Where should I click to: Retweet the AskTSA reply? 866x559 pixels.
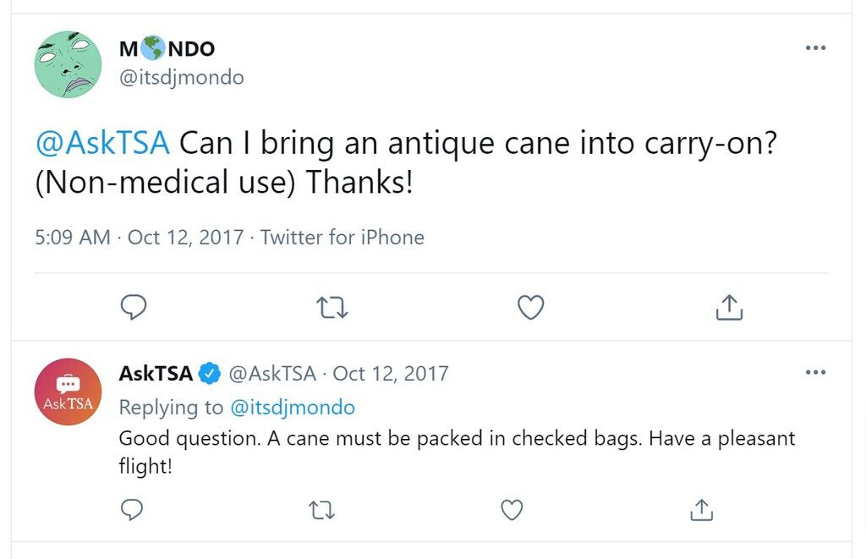point(321,510)
